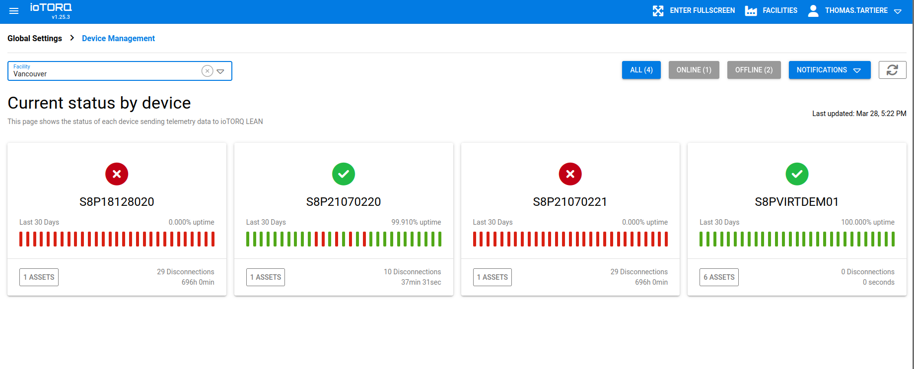Click the S8P21070220 30-day uptime bar
Viewport: 914px width, 369px height.
click(344, 239)
